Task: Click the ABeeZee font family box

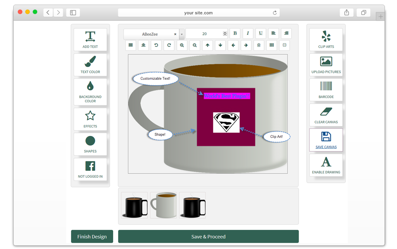Action: (x=152, y=34)
